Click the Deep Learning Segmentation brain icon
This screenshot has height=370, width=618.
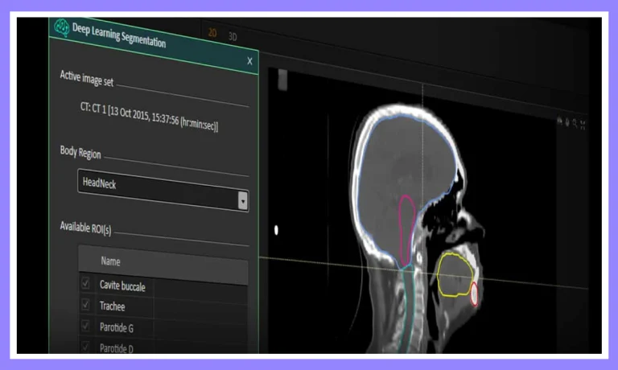click(x=61, y=27)
